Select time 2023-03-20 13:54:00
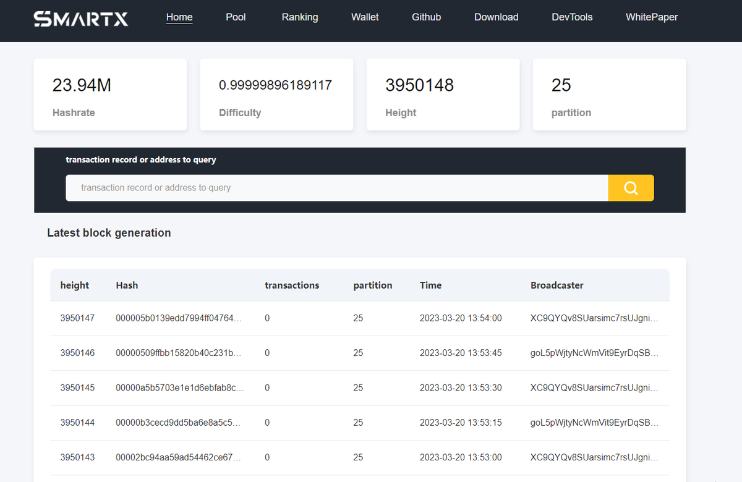The width and height of the screenshot is (742, 482). [x=461, y=318]
